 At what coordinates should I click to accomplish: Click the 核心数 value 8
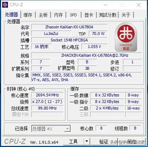(101, 128)
